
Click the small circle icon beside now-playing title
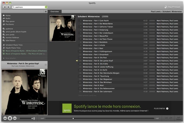tap(46, 65)
